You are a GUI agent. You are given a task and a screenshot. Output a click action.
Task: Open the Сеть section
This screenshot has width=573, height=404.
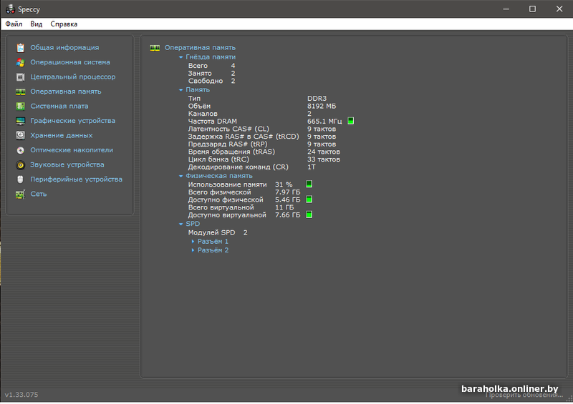[39, 194]
